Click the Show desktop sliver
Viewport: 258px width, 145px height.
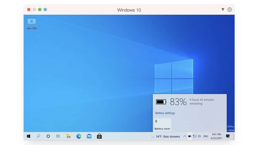pos(234,136)
